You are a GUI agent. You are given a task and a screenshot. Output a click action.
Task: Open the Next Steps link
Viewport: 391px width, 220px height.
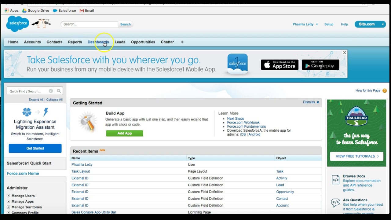coord(236,119)
